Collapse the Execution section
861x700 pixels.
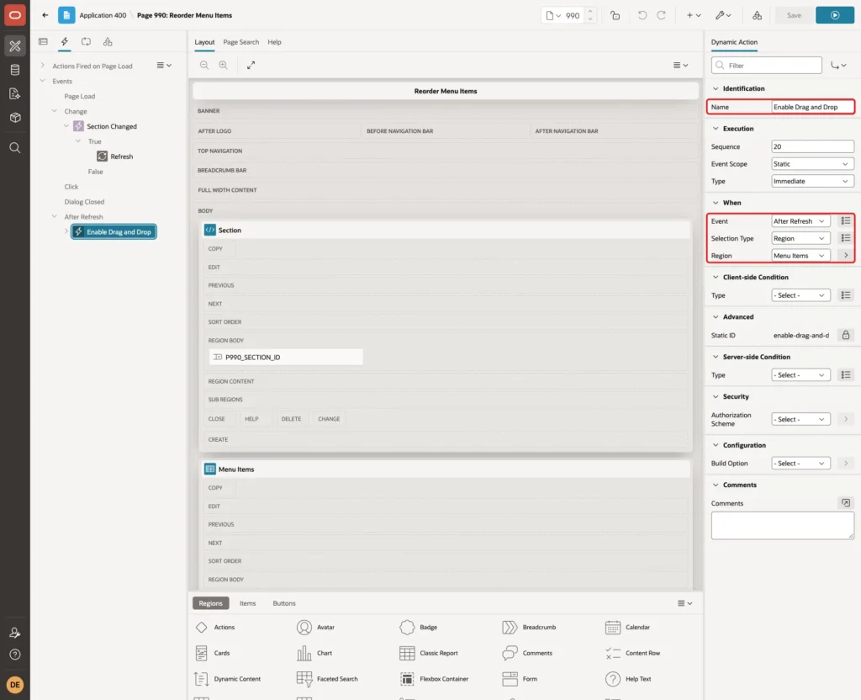pos(716,129)
